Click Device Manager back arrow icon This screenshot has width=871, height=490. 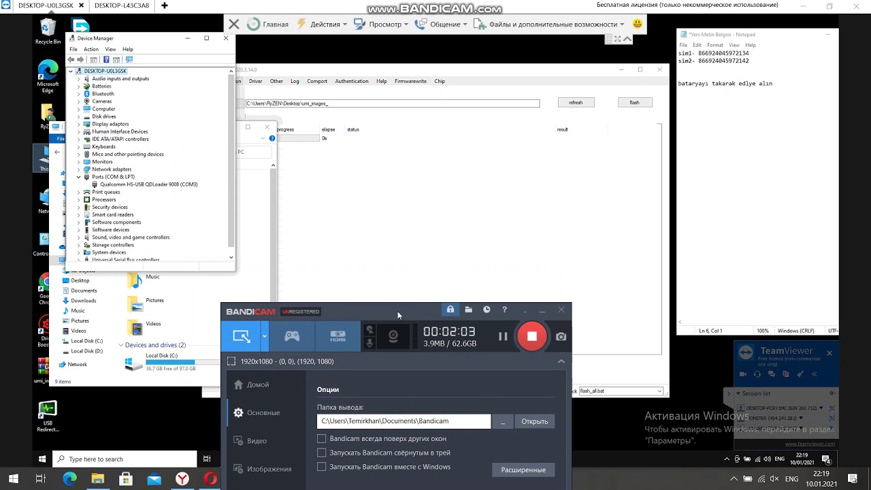point(71,60)
